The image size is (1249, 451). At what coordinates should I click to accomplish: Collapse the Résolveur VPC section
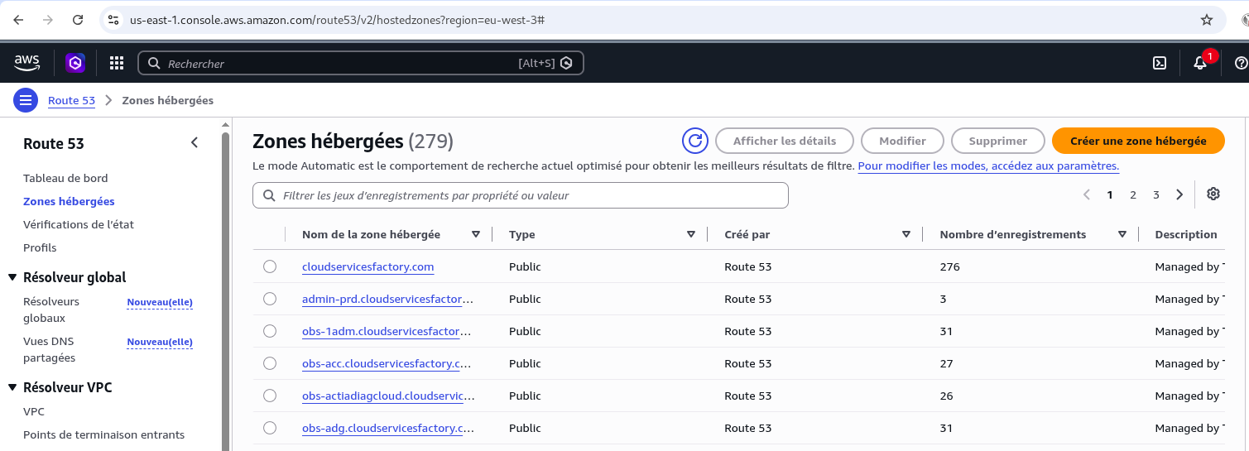click(12, 387)
